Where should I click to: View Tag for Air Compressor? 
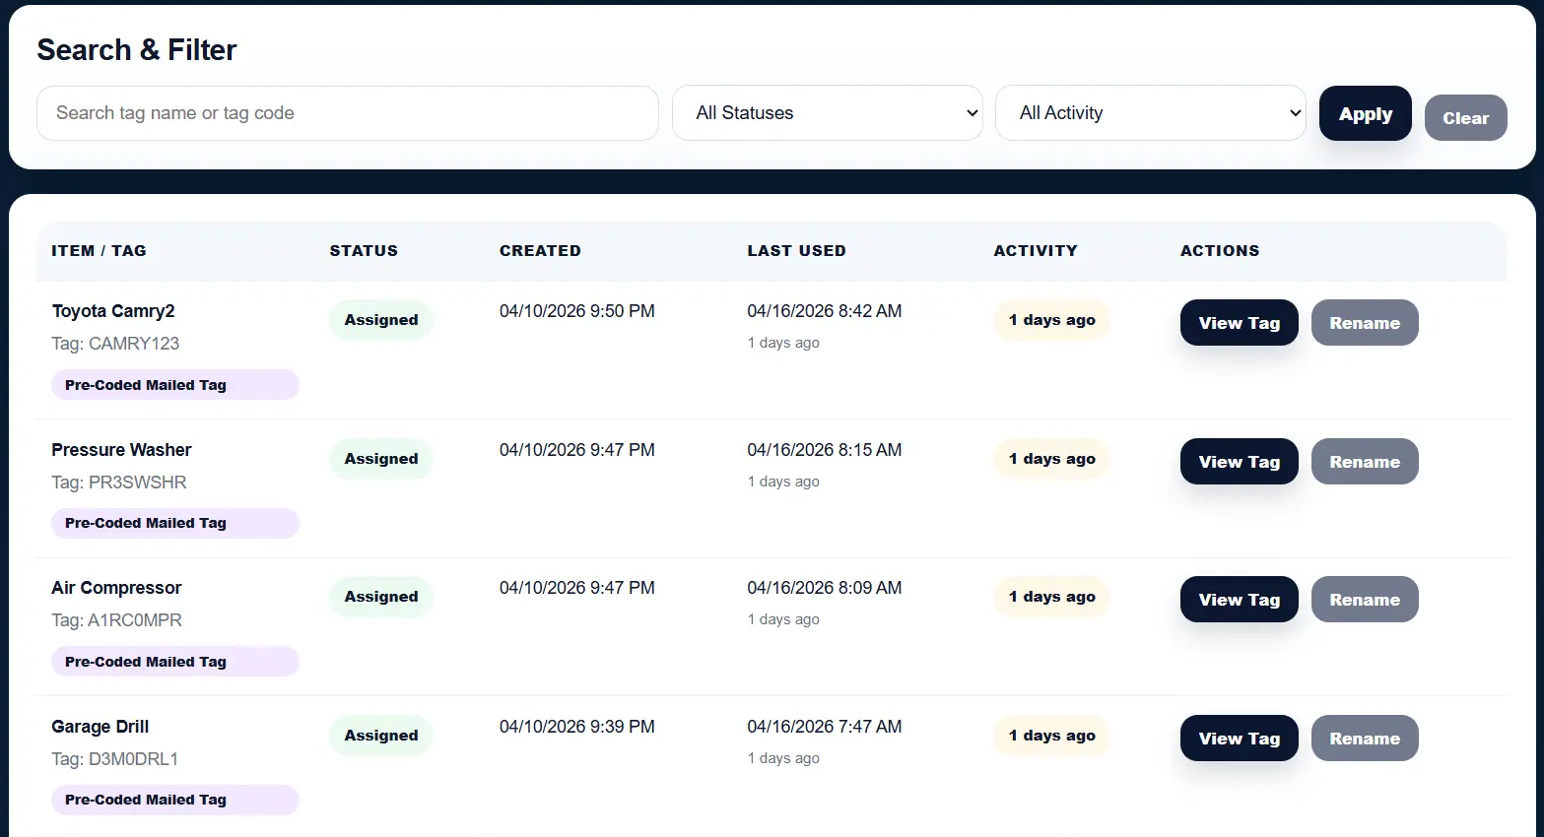point(1239,599)
